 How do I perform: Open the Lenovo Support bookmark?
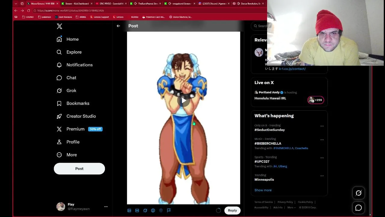click(x=100, y=17)
